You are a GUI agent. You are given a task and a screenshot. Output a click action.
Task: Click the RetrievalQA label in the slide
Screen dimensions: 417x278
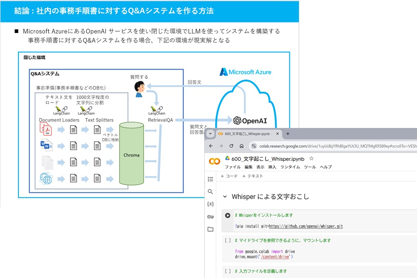pos(161,120)
